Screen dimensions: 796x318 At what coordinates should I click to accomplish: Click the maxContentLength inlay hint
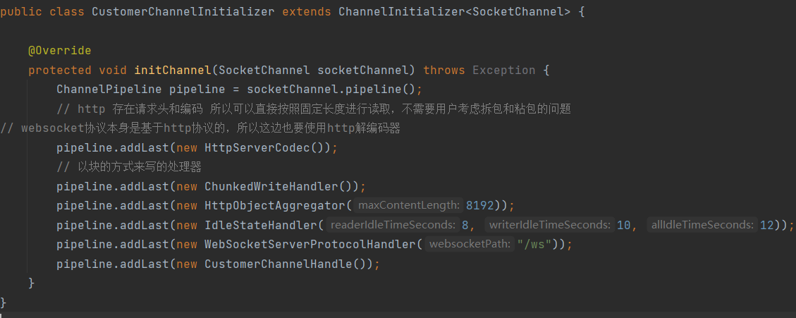409,206
